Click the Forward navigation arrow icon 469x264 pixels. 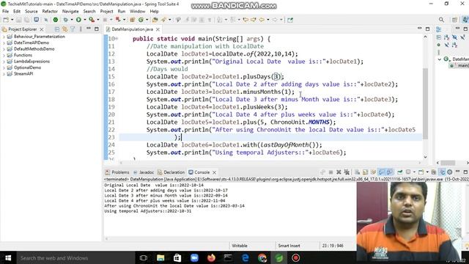(x=275, y=20)
